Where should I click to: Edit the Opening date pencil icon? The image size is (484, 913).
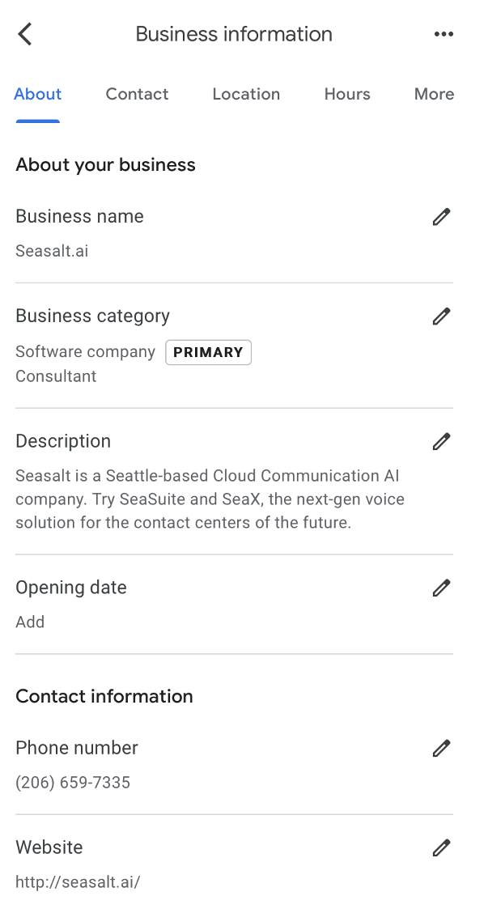click(441, 588)
